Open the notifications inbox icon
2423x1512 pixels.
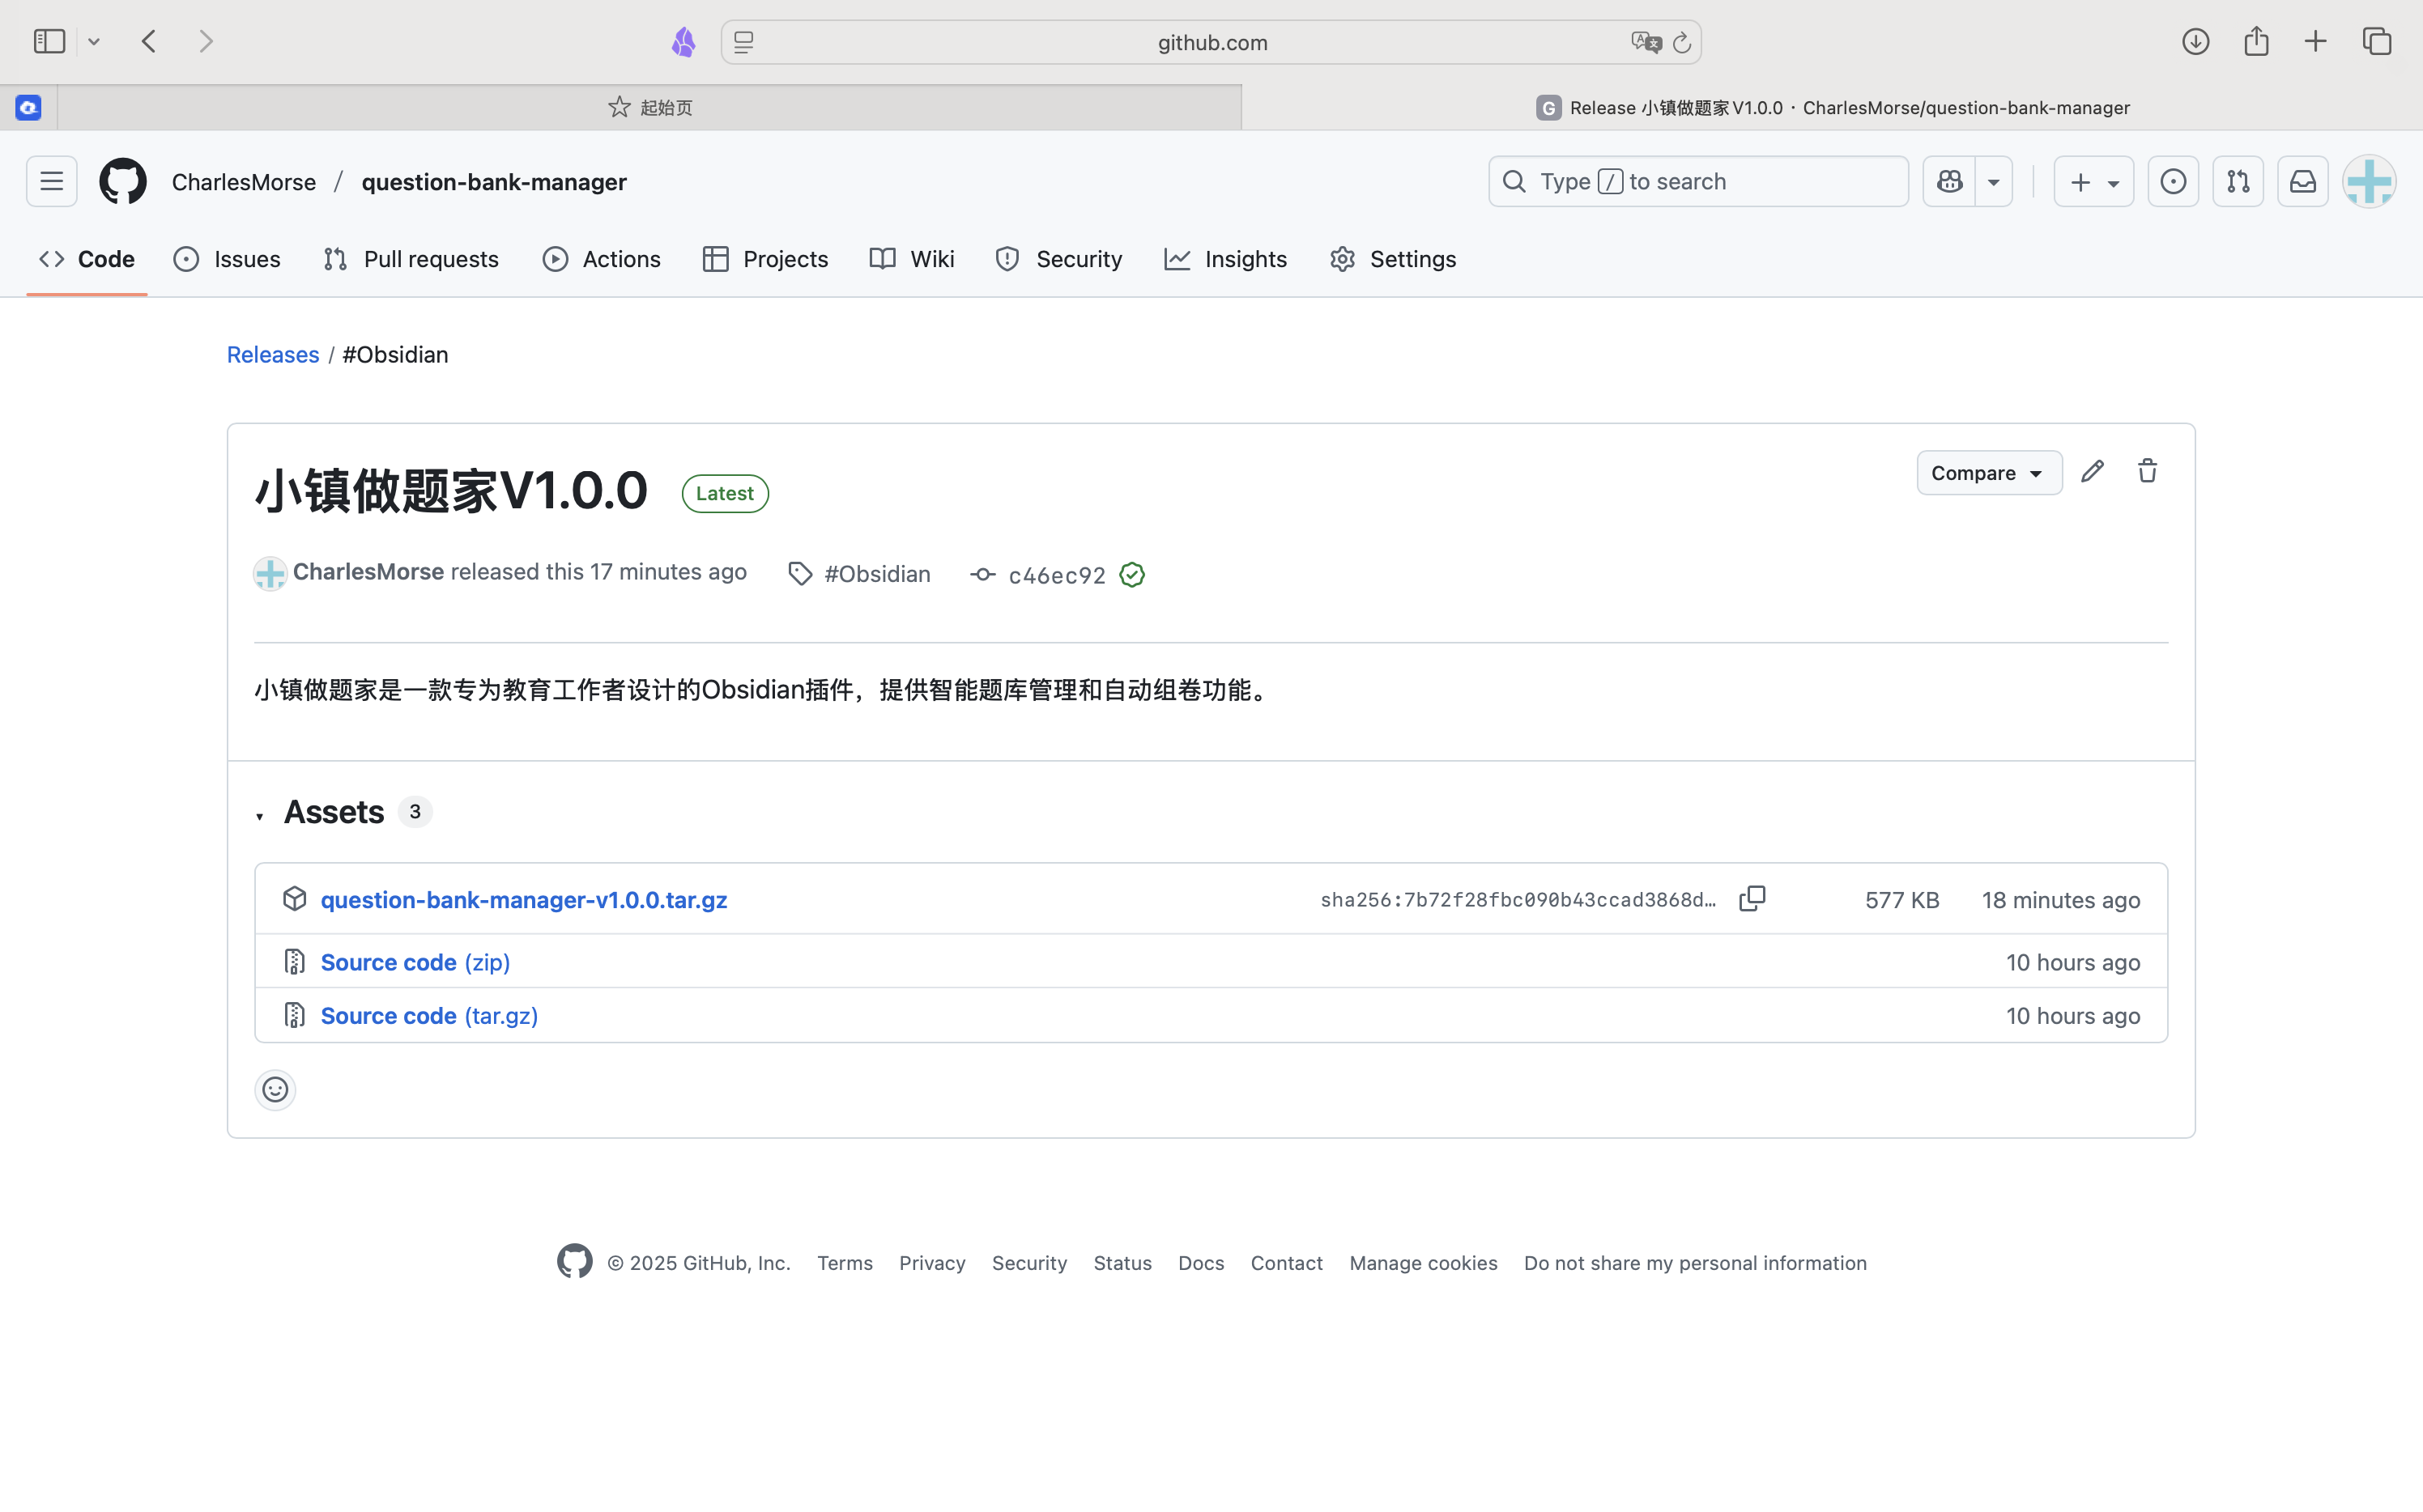coord(2302,182)
